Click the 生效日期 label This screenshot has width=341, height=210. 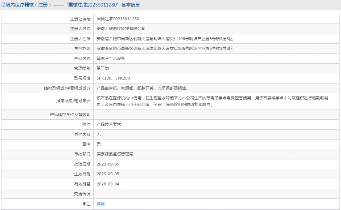[x=82, y=174]
